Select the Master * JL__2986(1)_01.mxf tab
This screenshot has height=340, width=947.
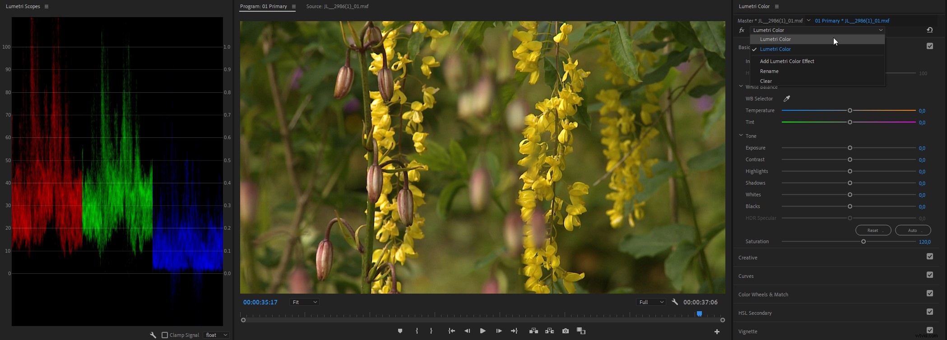tap(770, 21)
